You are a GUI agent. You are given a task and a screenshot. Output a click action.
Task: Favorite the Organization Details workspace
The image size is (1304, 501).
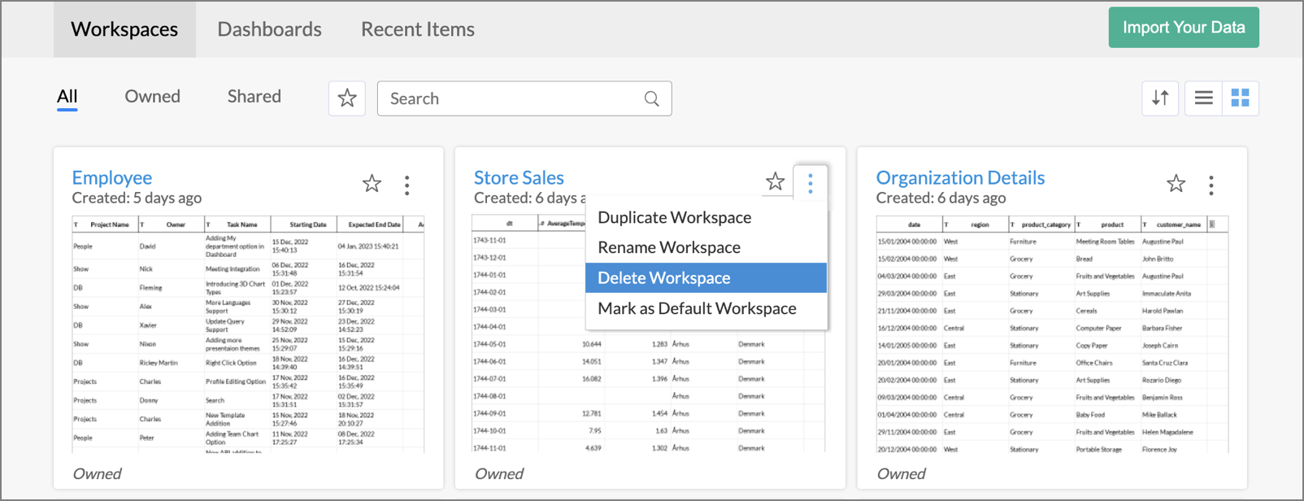click(1176, 184)
